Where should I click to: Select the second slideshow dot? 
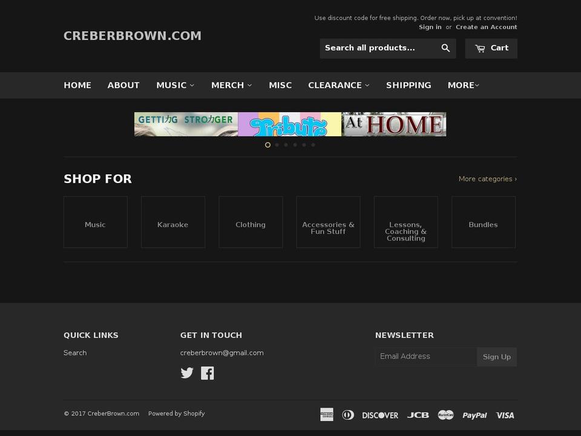[277, 145]
